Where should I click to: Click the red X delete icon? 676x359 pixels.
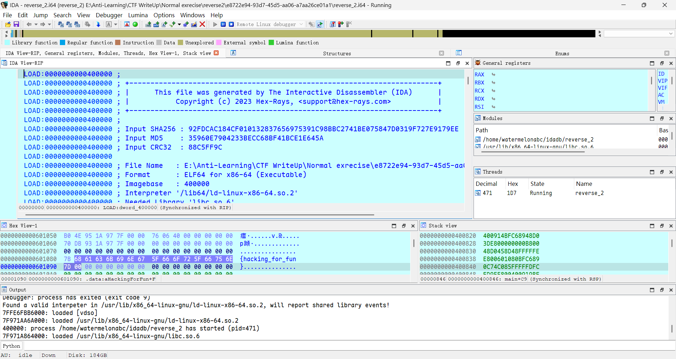pos(202,24)
